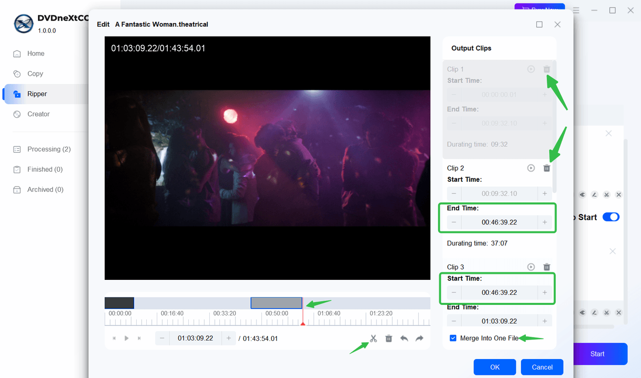Preview Clip 2 with its play icon

tap(531, 168)
